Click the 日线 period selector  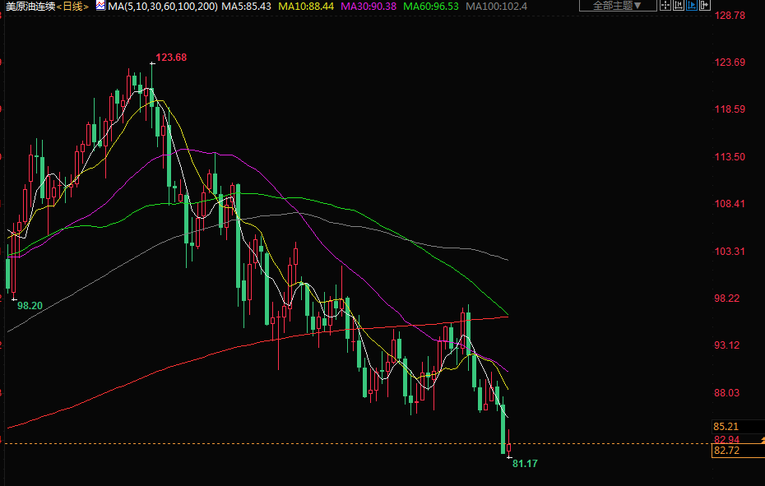click(72, 6)
